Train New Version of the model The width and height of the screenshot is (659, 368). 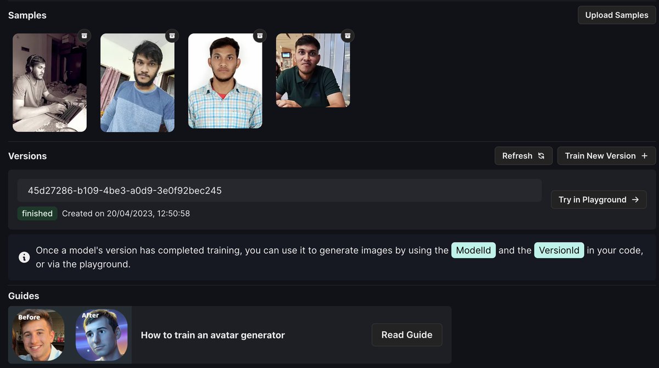coord(606,156)
